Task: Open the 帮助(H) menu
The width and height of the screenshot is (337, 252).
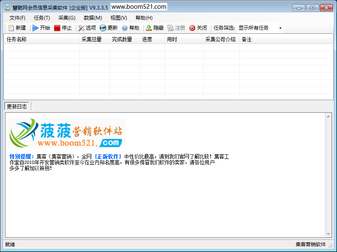Action: [x=144, y=18]
